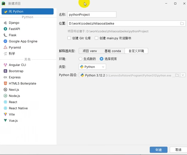187x155 pixels.
Task: Select Google App Engine list entry
Action: pos(28,41)
